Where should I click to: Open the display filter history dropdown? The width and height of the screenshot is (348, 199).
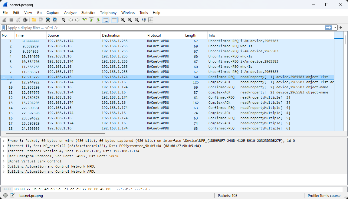(335, 28)
